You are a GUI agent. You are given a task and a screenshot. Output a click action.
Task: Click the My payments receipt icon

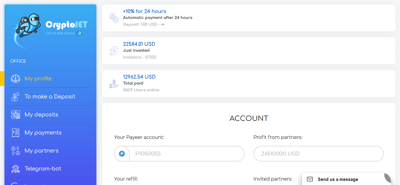[x=15, y=133]
